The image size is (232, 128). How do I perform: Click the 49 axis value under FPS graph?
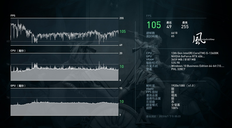click(x=121, y=45)
